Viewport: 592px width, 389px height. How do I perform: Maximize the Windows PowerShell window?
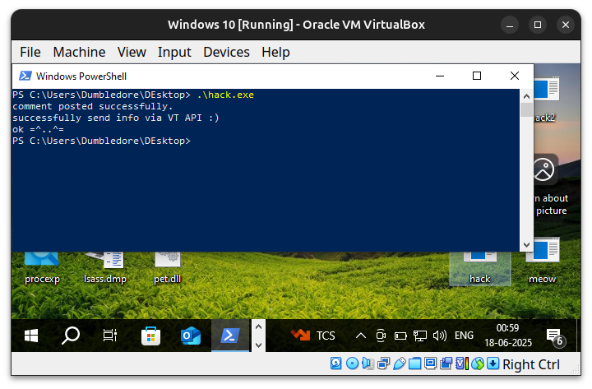click(x=477, y=76)
